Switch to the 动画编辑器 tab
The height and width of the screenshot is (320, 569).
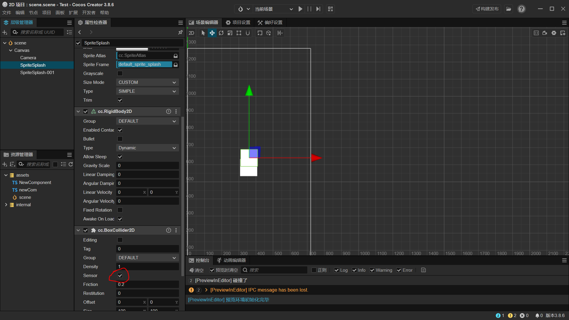(x=231, y=260)
